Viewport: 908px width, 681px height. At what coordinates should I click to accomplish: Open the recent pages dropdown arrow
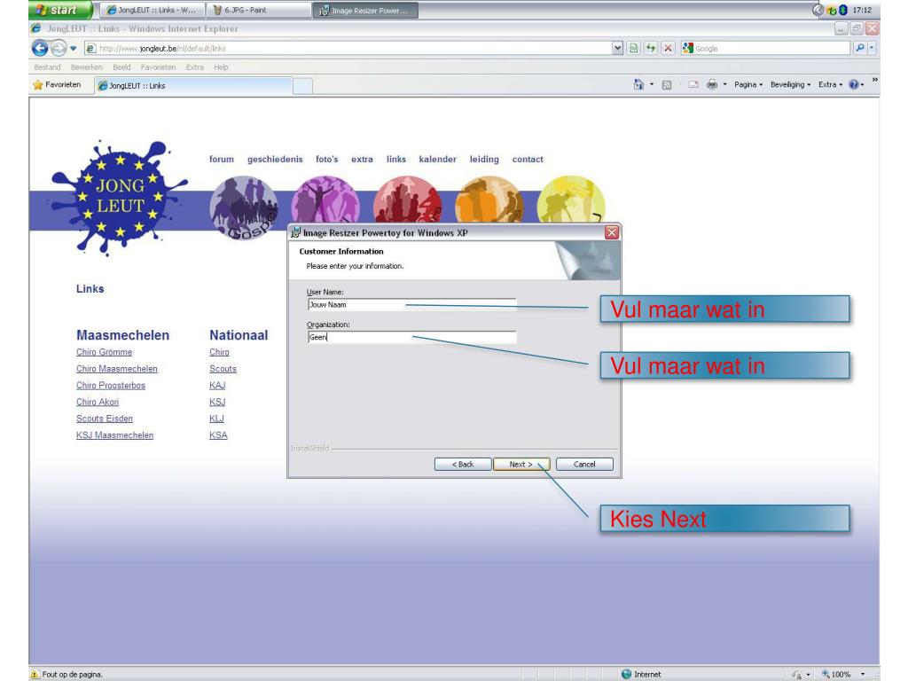[x=74, y=48]
